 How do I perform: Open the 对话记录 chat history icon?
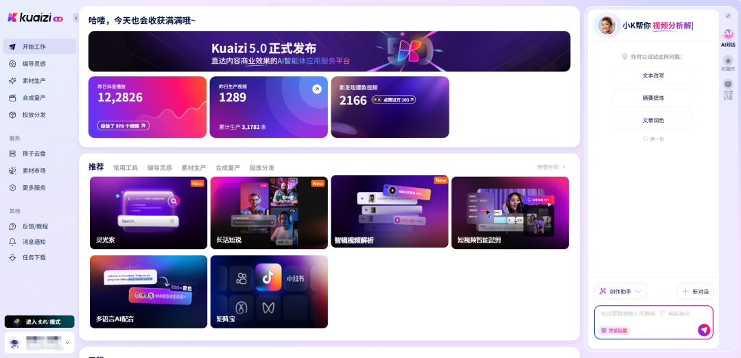point(728,84)
